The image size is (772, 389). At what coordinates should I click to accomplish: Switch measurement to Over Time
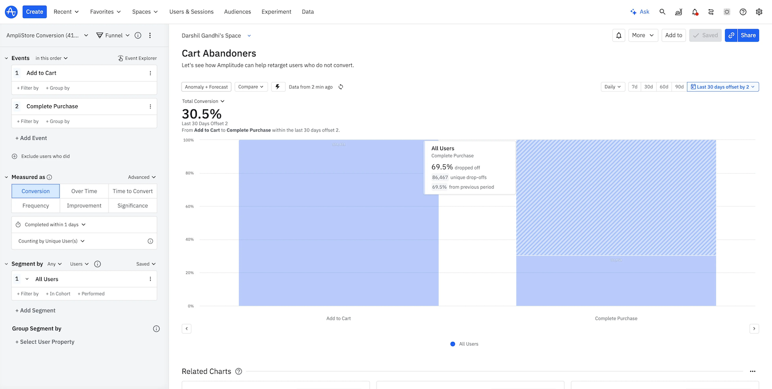point(83,191)
